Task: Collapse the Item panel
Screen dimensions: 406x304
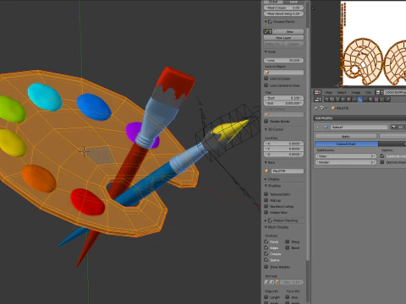Action: tap(266, 162)
